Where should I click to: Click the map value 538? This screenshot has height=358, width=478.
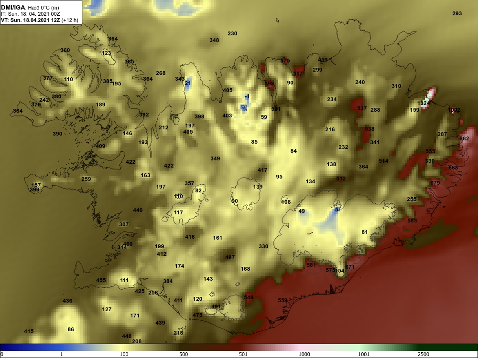click(369, 129)
